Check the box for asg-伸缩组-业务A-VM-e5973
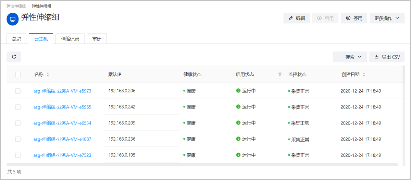 tap(18, 91)
